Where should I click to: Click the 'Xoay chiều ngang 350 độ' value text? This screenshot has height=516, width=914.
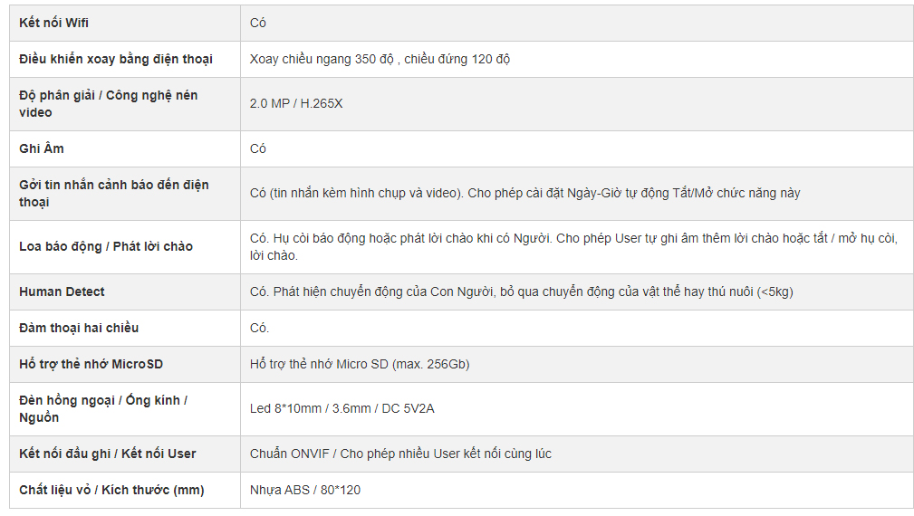(322, 59)
